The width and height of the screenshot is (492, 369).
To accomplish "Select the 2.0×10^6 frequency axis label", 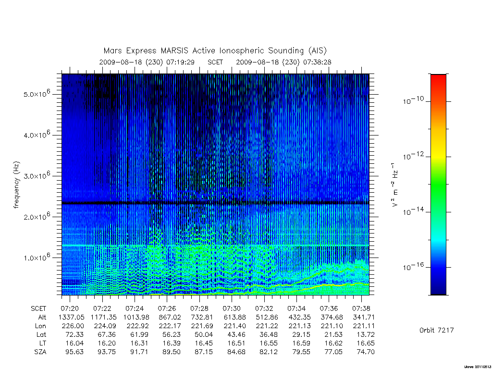I will point(37,216).
